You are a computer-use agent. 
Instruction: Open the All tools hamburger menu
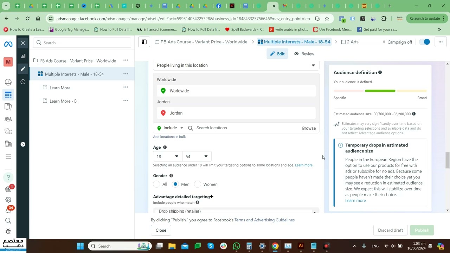click(x=8, y=156)
